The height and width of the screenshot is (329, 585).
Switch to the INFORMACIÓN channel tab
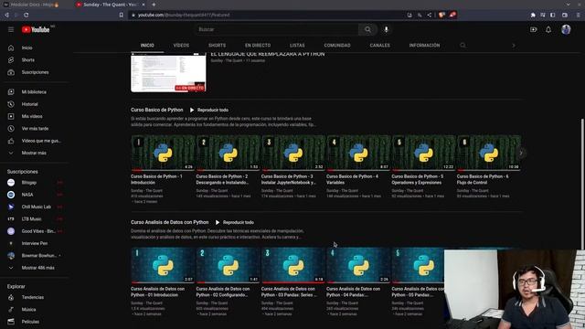tap(424, 45)
